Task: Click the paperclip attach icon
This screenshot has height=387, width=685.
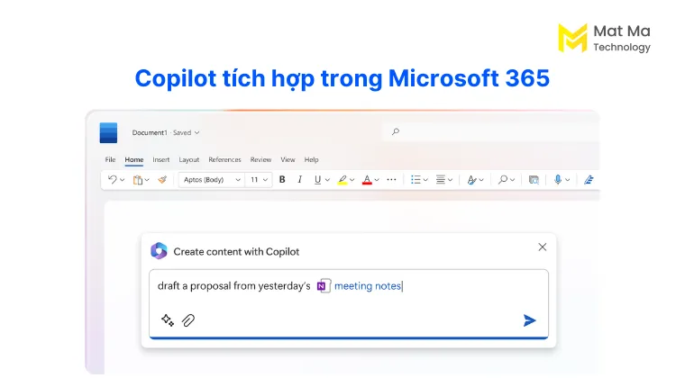Action: click(188, 320)
